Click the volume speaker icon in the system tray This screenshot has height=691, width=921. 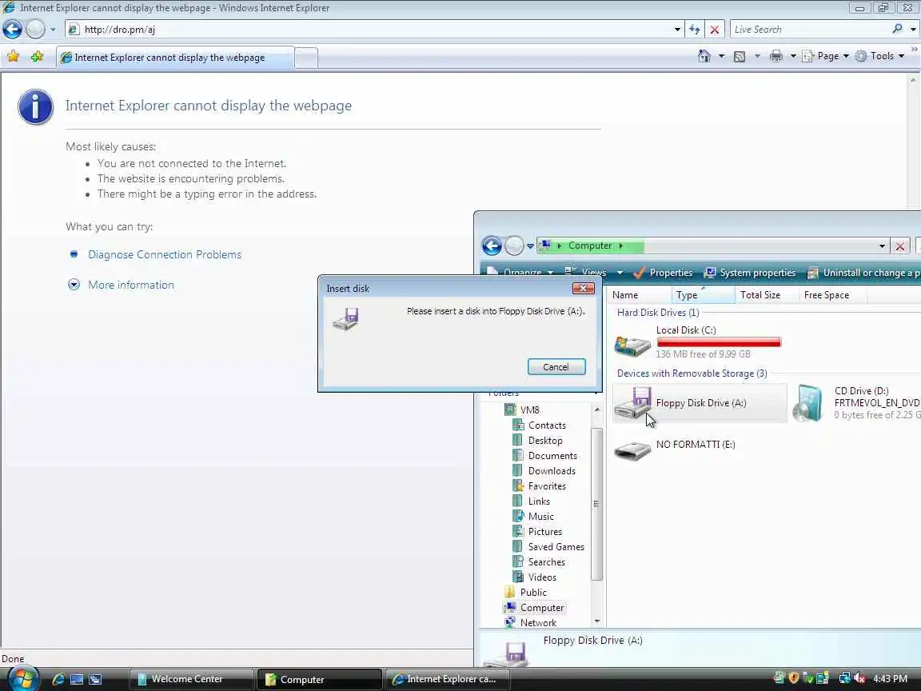(x=860, y=679)
